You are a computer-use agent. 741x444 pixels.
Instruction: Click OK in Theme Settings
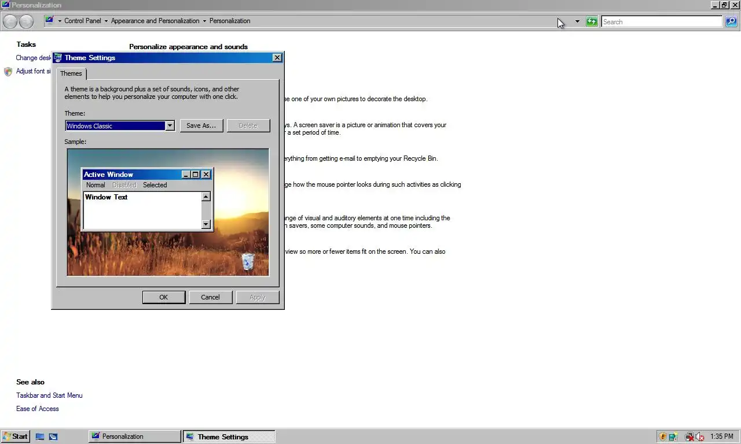(164, 297)
